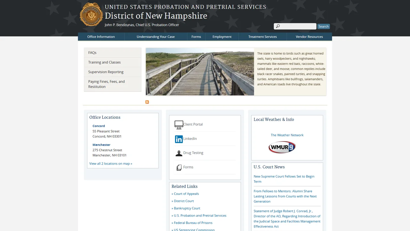This screenshot has height=231, width=410.
Task: Read New Supreme Court Fellows news
Action: [284, 179]
